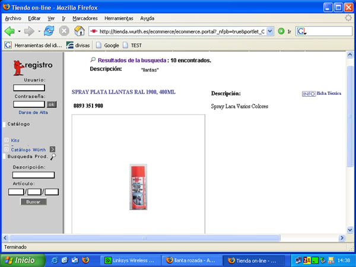Click the Buscar button
356x267 pixels.
point(34,202)
